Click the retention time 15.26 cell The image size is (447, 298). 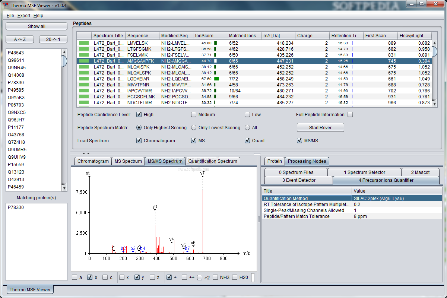[x=346, y=61]
